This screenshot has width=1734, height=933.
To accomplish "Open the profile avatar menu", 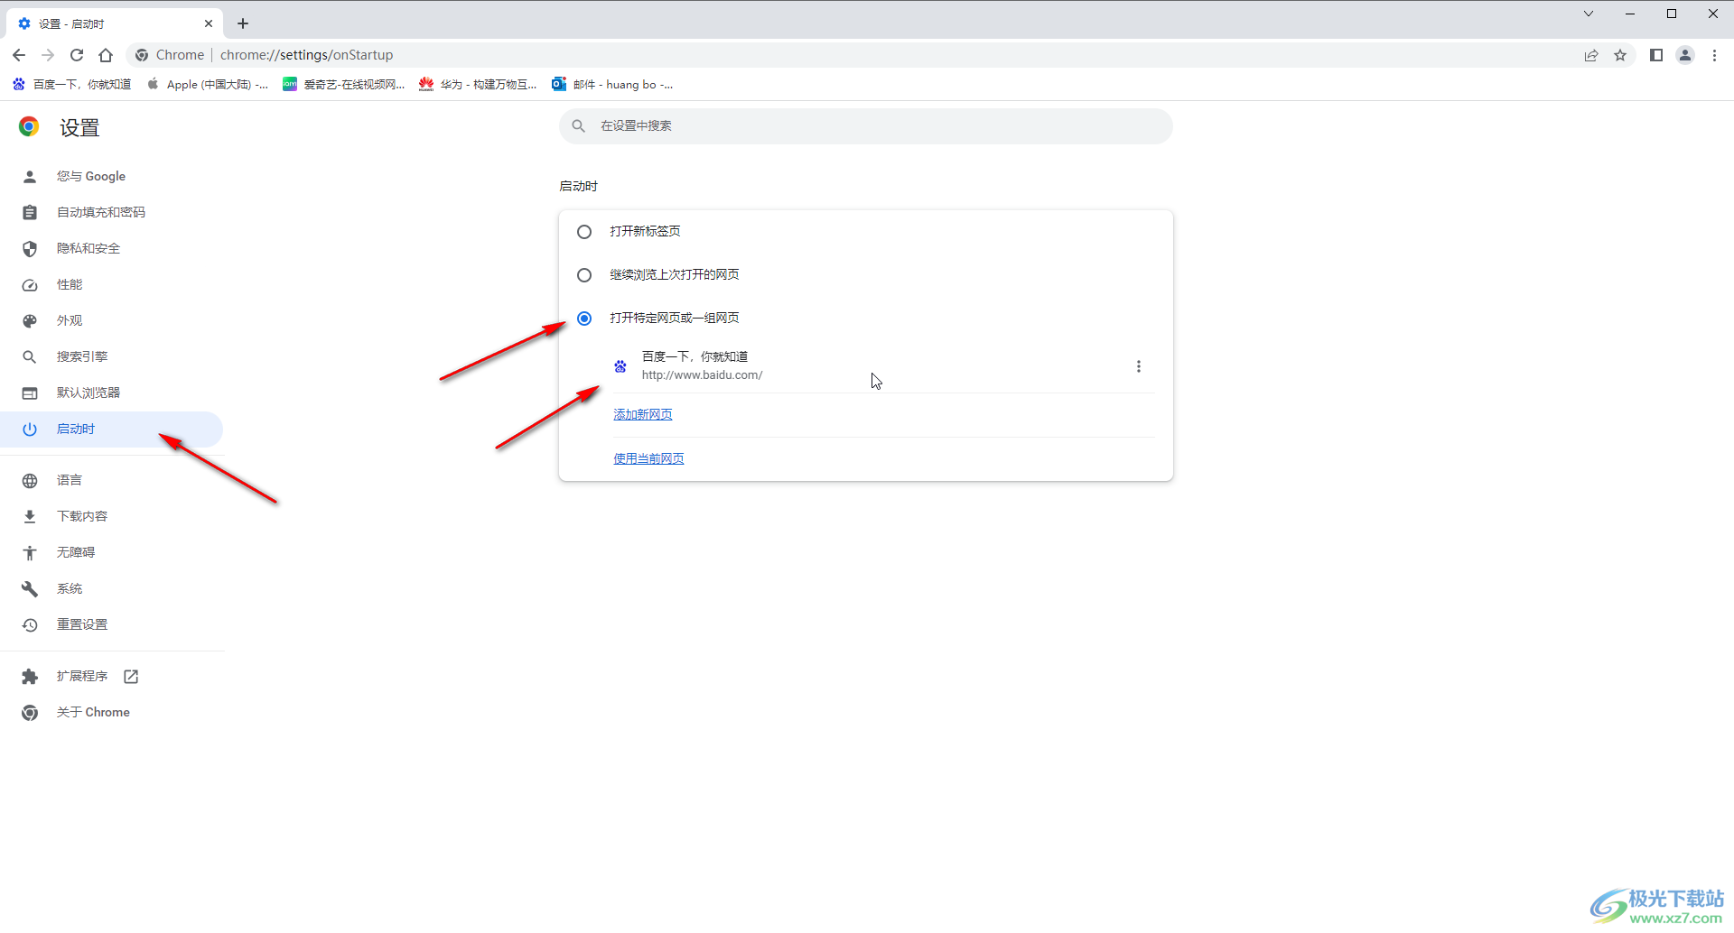I will click(x=1685, y=55).
